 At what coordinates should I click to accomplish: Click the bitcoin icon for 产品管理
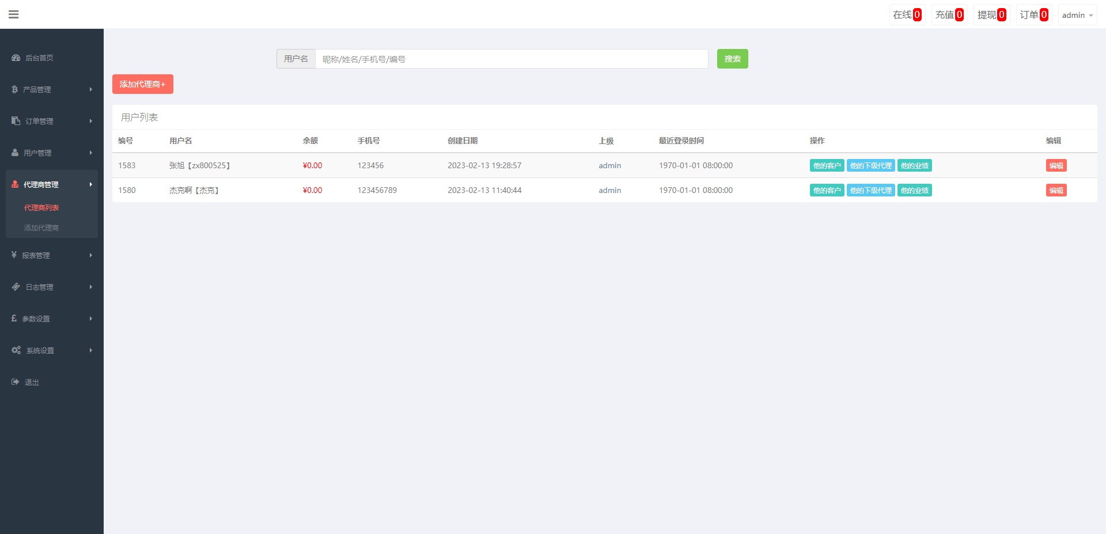14,89
